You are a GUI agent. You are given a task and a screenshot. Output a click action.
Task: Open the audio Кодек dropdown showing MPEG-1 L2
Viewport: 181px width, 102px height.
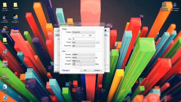pos(83,61)
